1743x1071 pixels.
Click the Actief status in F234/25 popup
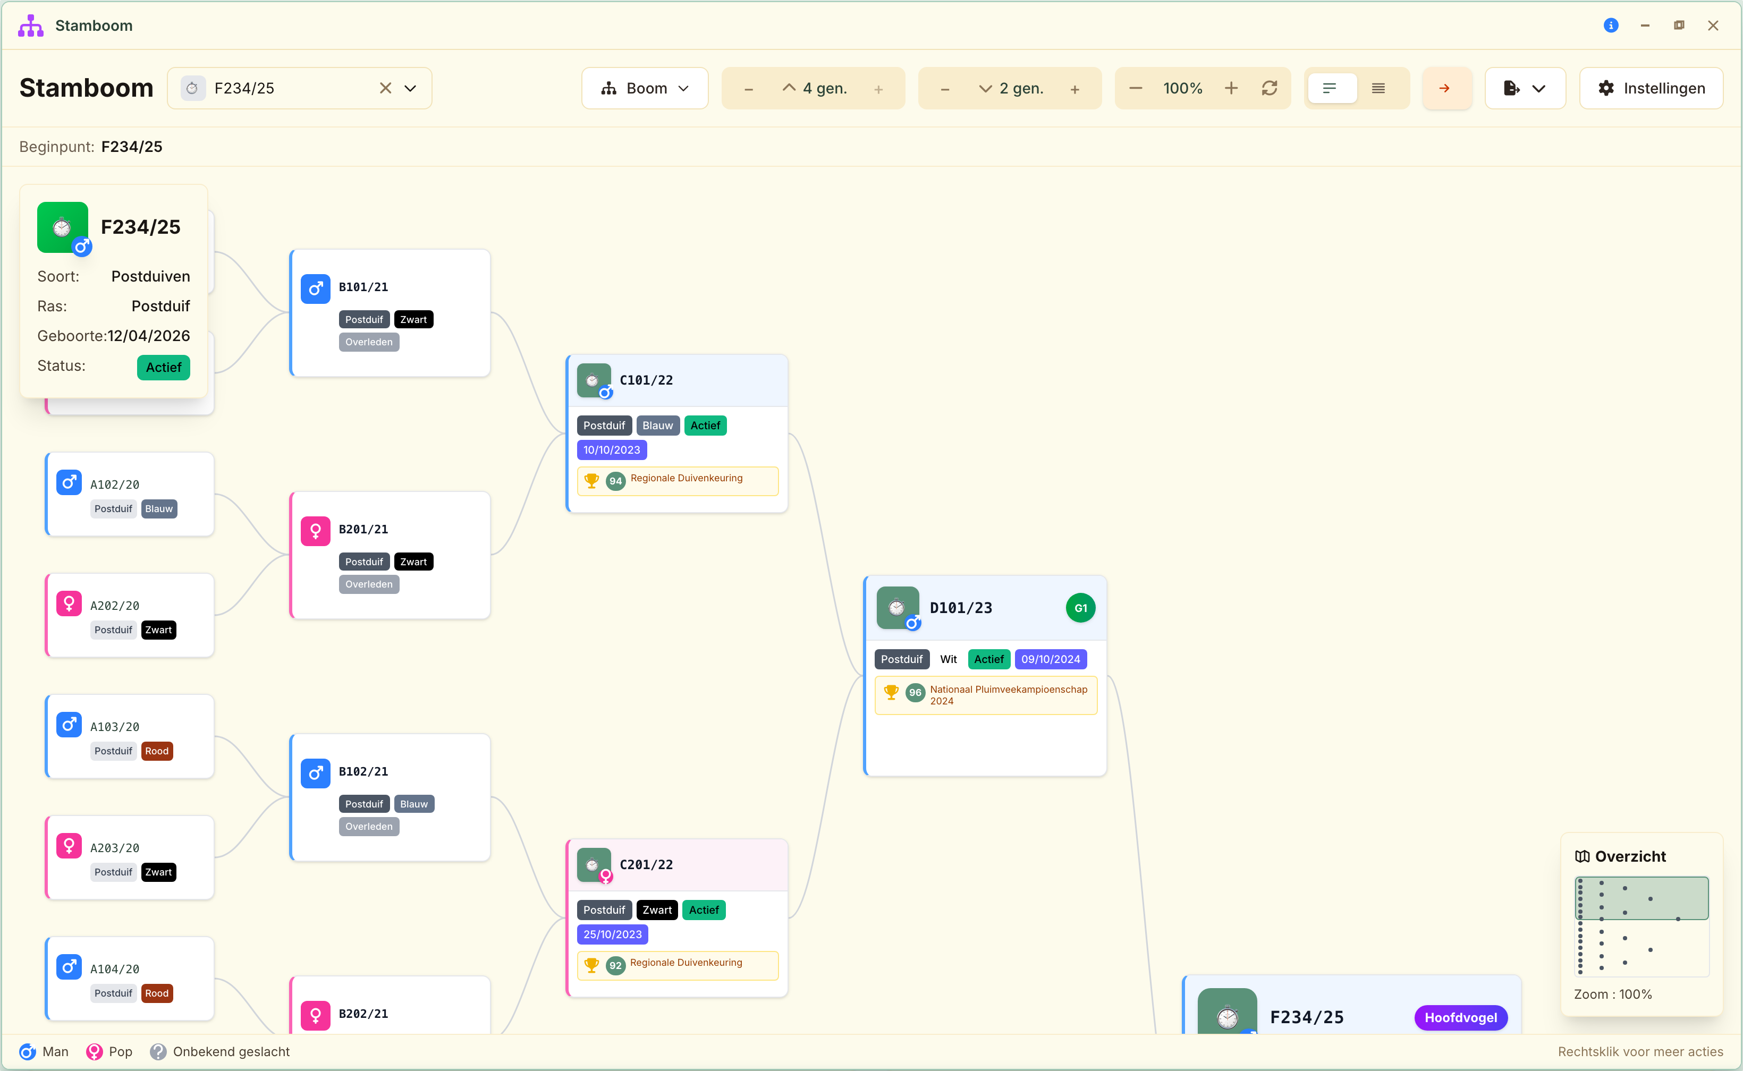(x=164, y=368)
